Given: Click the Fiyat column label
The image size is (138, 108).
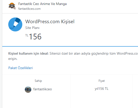Looking at the screenshot, I should [x=102, y=81].
